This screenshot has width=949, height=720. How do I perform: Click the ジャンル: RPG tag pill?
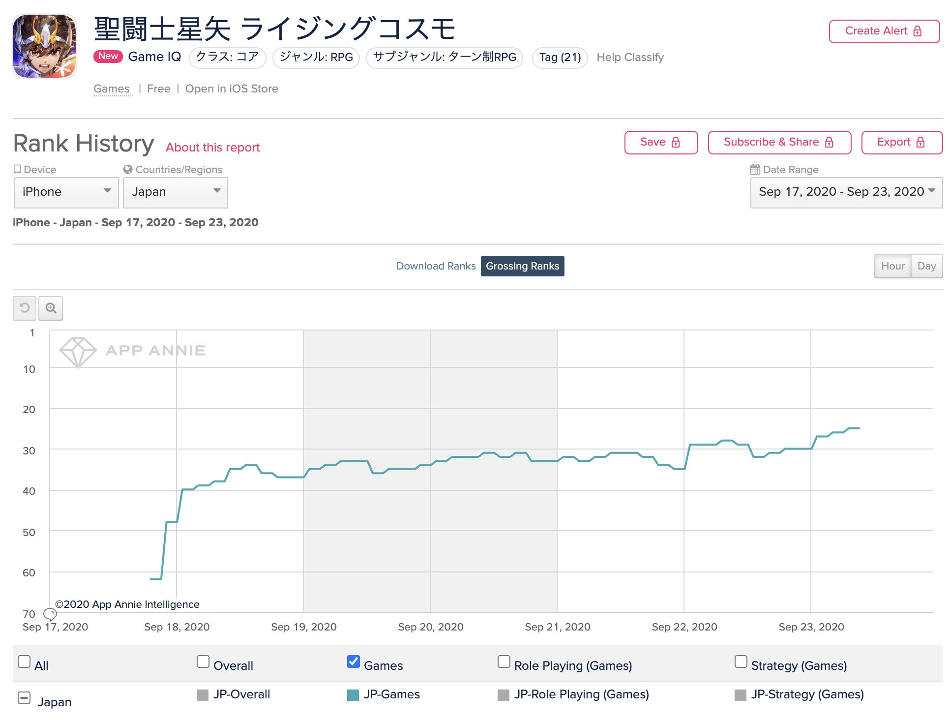tap(316, 58)
